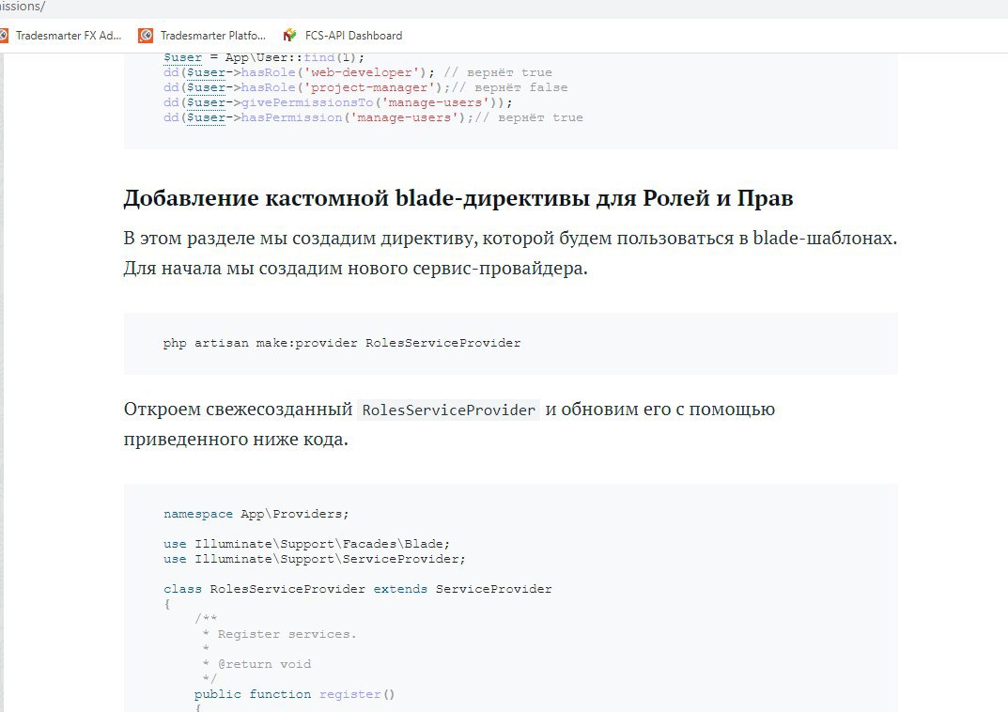Viewport: 1008px width, 712px height.
Task: Click the line with hasRole('web-developer')
Action: point(357,72)
